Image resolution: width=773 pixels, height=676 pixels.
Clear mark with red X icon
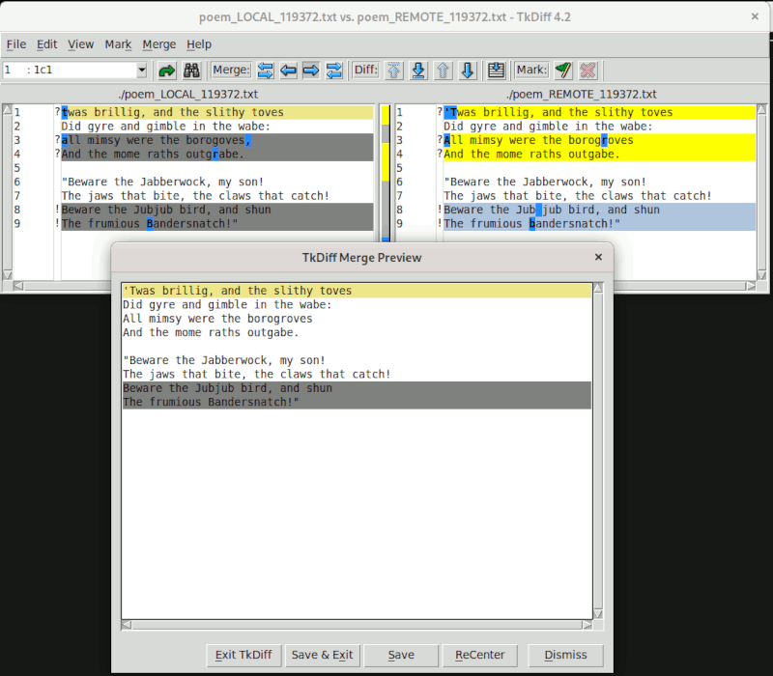(x=587, y=70)
